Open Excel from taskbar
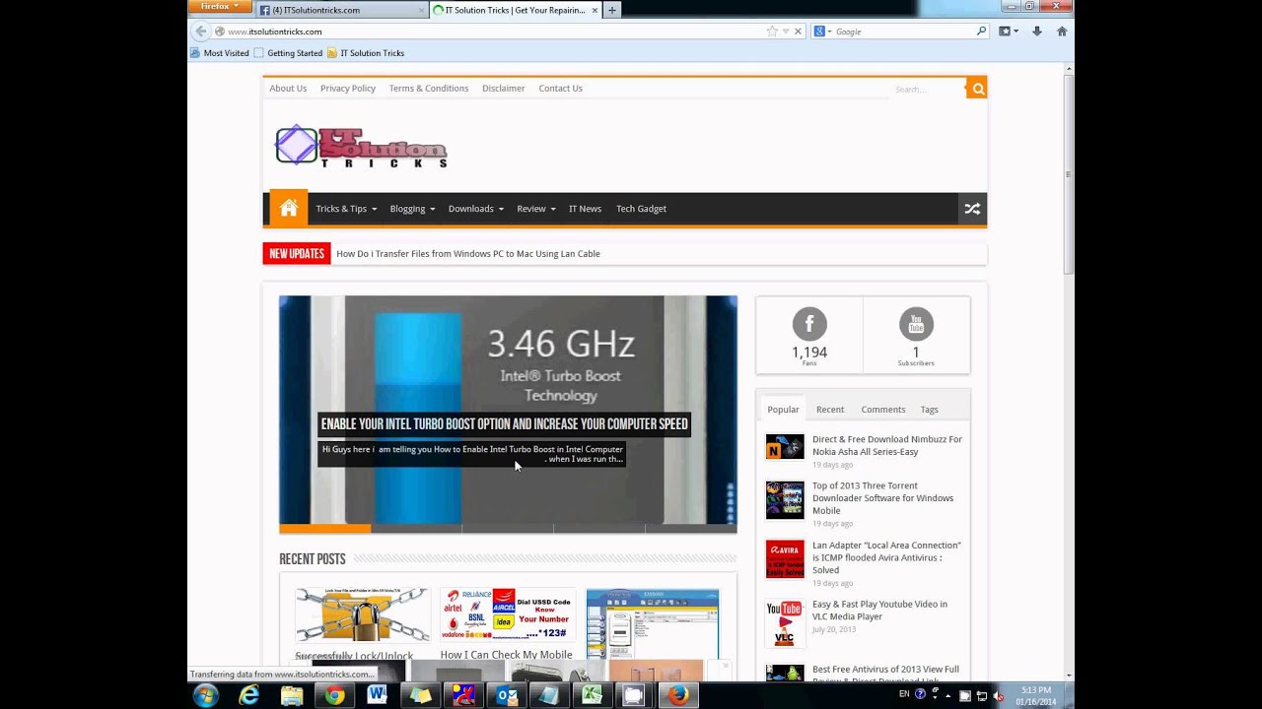1262x709 pixels. (592, 695)
